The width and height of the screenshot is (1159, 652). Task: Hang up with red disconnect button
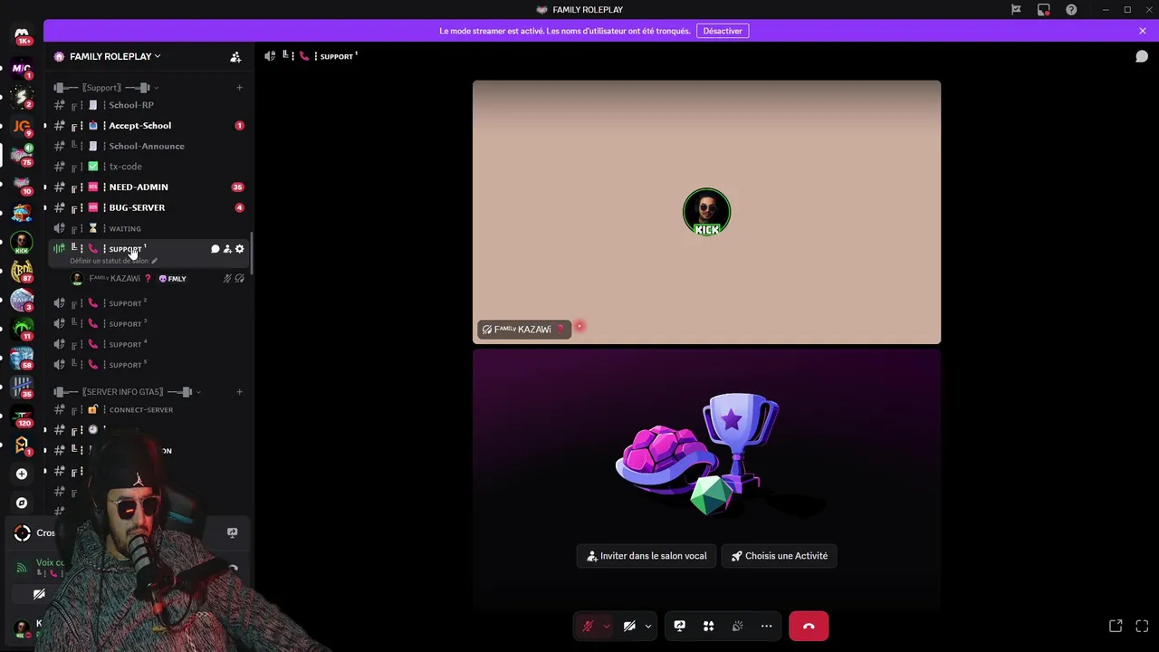click(809, 626)
